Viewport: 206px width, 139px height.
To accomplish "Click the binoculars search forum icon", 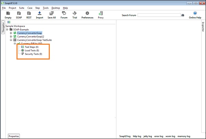I will tap(183, 15).
